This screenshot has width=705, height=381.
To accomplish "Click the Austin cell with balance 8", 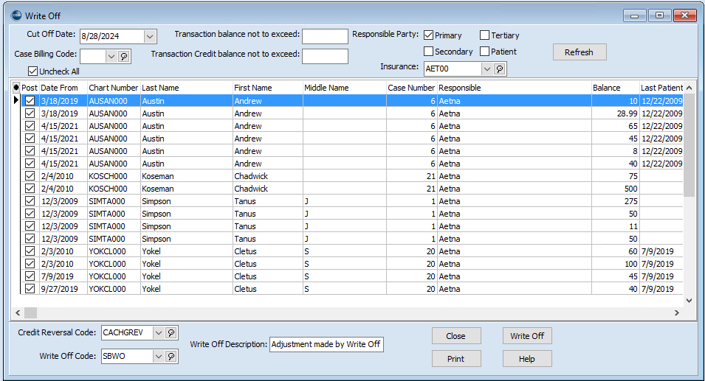I will [x=187, y=151].
